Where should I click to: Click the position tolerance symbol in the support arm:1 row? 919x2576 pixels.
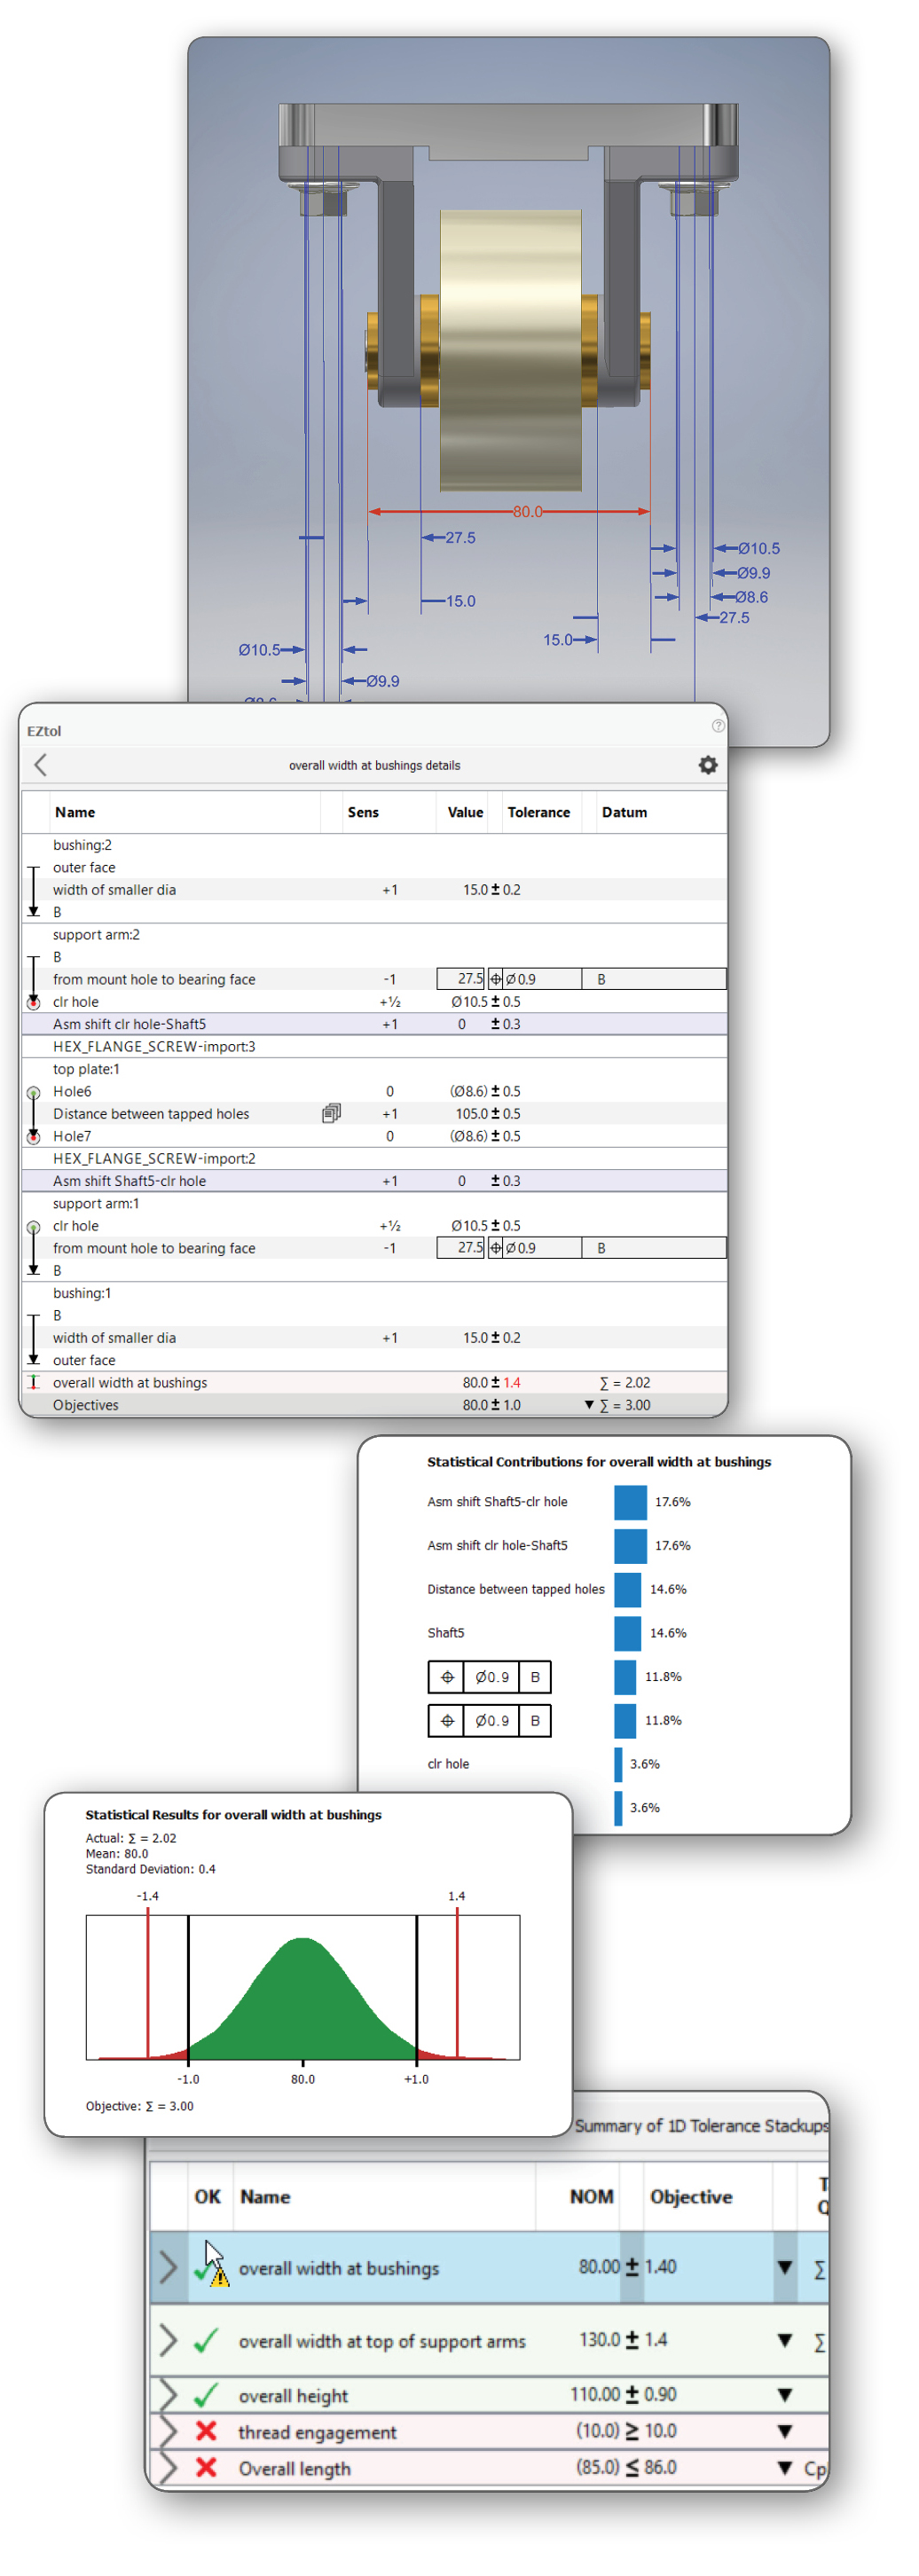[495, 1248]
